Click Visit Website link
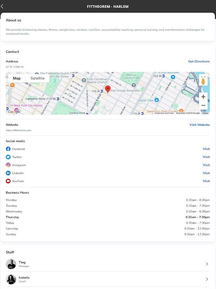 pyautogui.click(x=199, y=125)
